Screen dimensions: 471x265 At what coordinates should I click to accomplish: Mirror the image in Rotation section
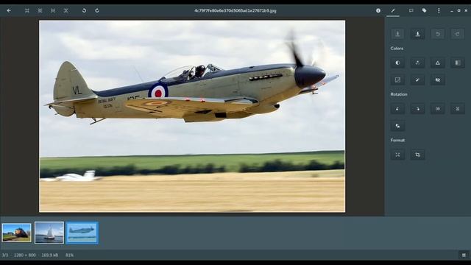(438, 109)
